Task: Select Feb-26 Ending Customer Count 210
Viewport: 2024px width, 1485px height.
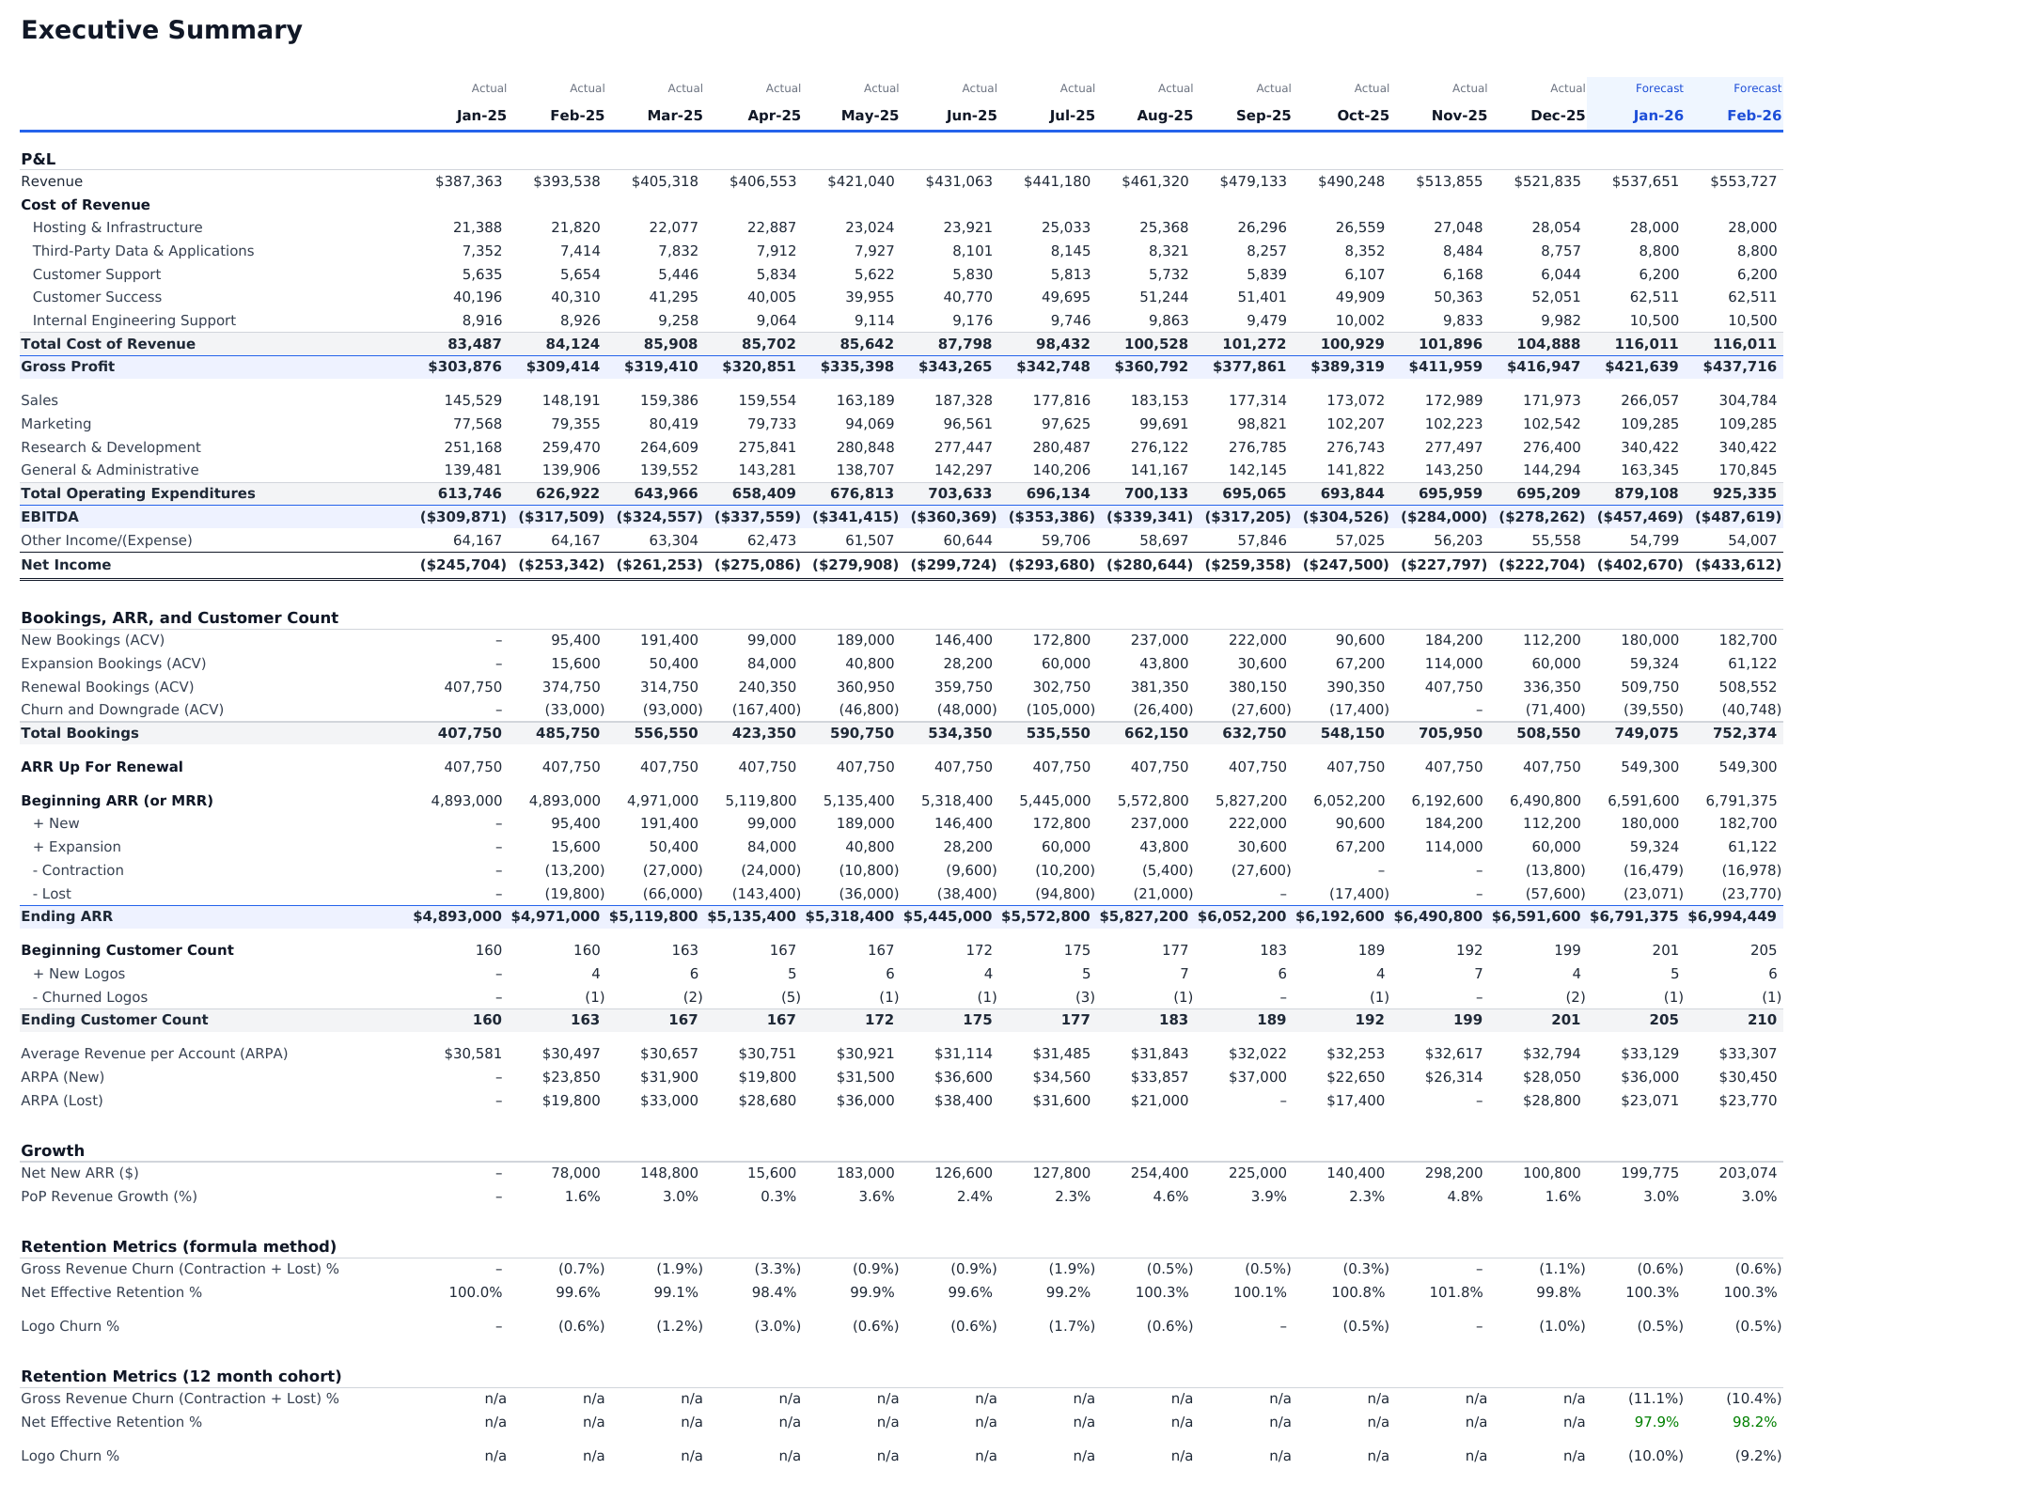Action: coord(1762,1020)
